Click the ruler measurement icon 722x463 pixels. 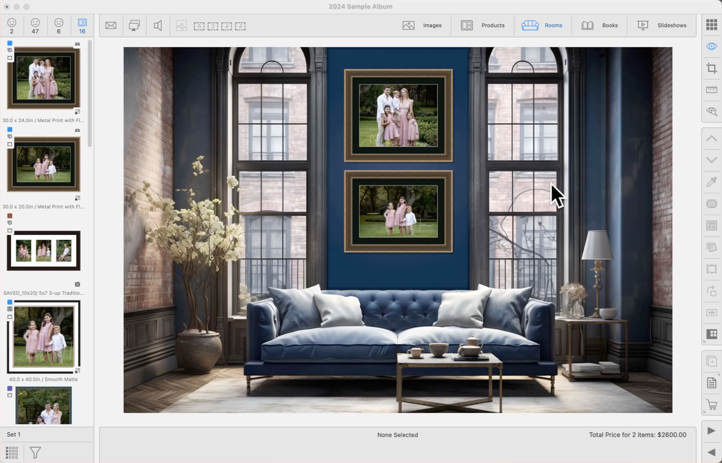pyautogui.click(x=711, y=90)
